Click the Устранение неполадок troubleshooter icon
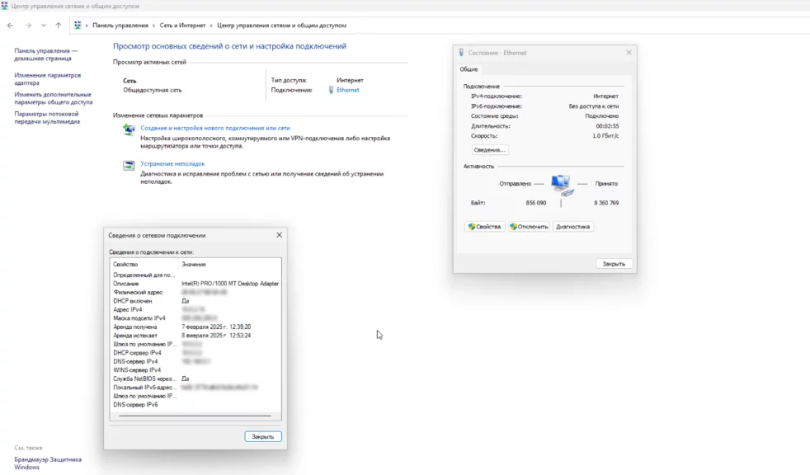The image size is (810, 475). 129,165
